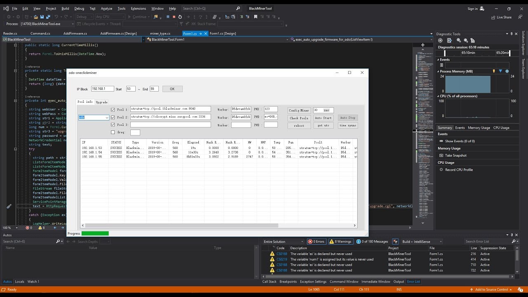Restart the debug session icon

point(180,17)
